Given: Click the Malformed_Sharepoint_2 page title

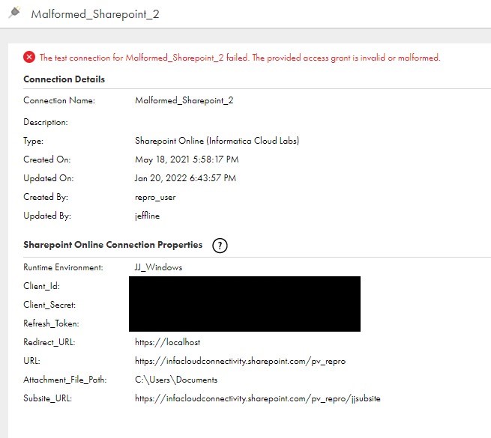Looking at the screenshot, I should [95, 14].
